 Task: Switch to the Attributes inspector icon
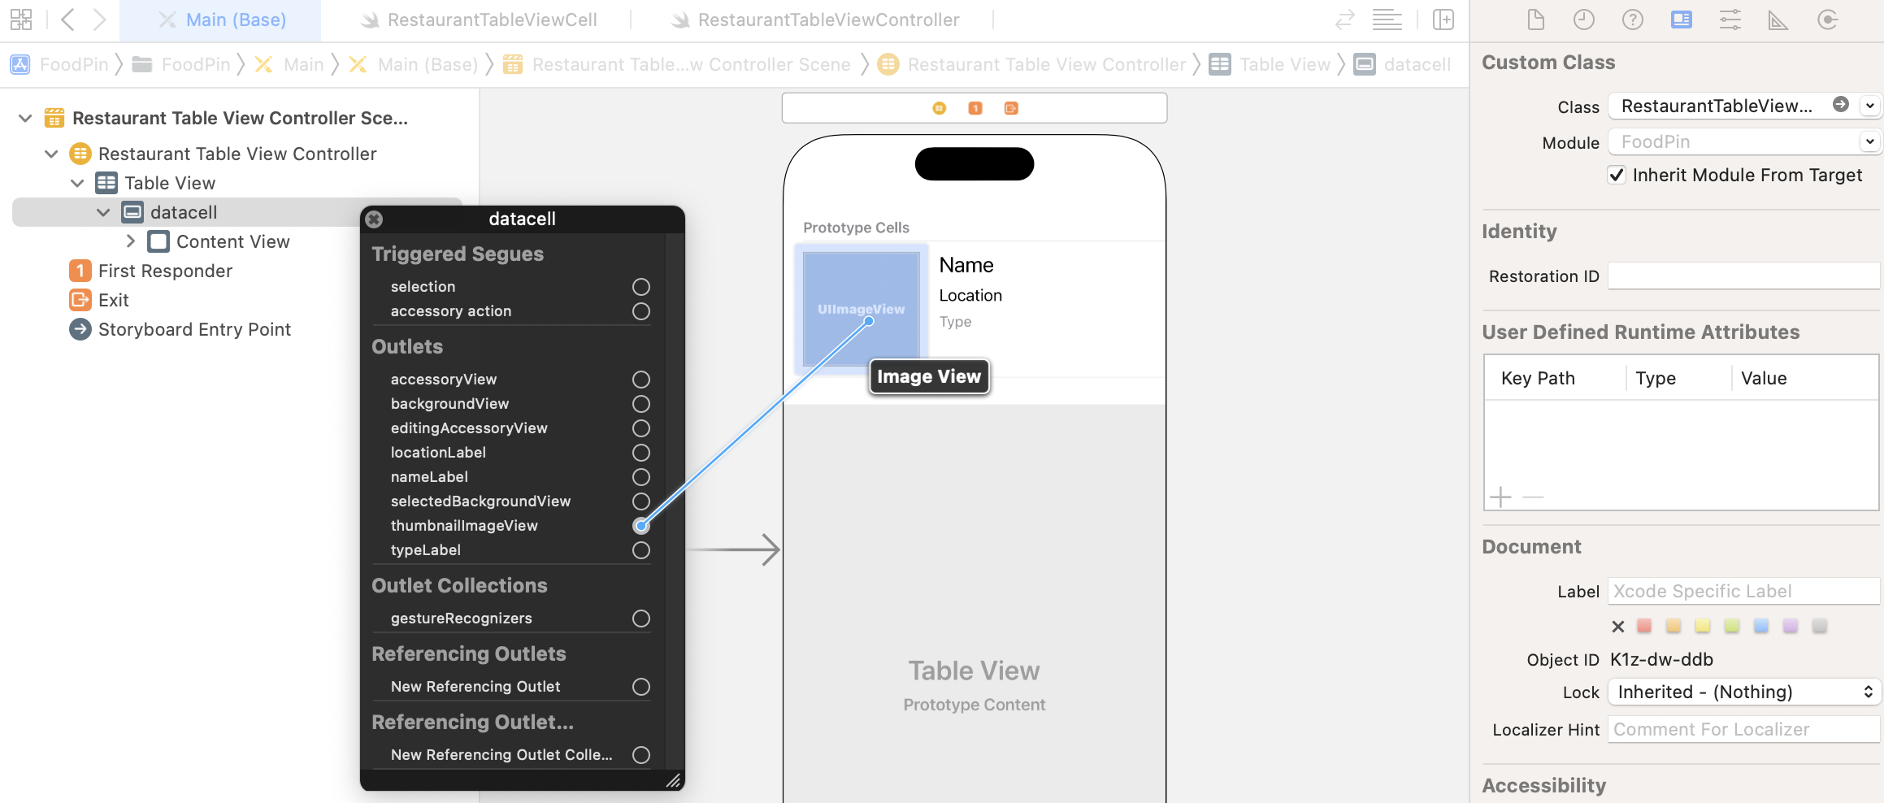(x=1730, y=20)
